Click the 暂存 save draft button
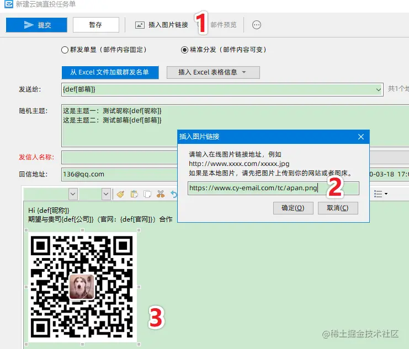The width and height of the screenshot is (409, 349). tap(95, 25)
